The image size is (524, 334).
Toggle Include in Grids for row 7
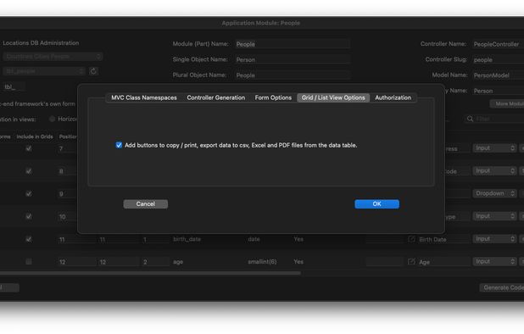[29, 148]
